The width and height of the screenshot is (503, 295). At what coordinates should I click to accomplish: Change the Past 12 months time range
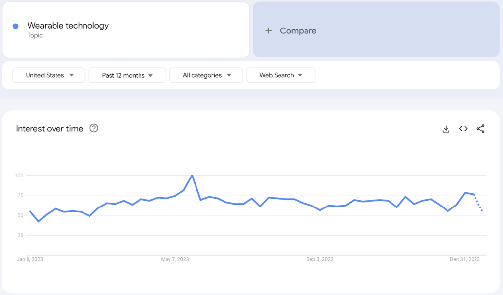pyautogui.click(x=127, y=75)
